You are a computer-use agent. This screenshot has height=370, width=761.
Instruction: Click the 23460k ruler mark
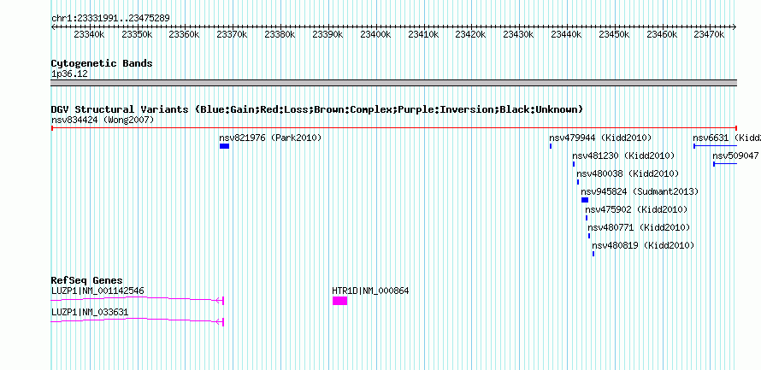662,34
